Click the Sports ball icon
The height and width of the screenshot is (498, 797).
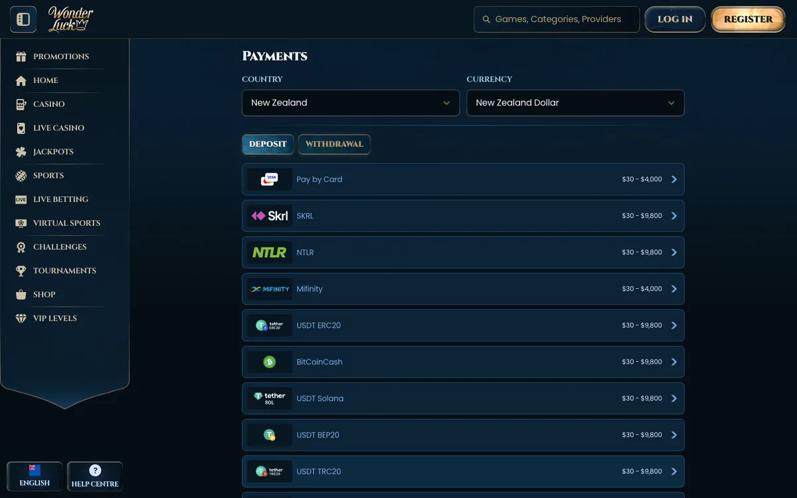pyautogui.click(x=21, y=176)
